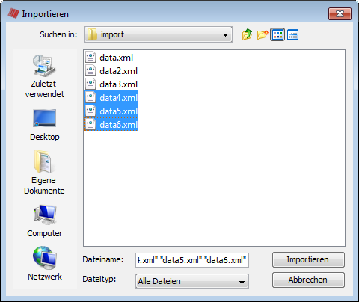Screen dimensions: 359x302
Task: Go up one folder level
Action: pyautogui.click(x=247, y=34)
